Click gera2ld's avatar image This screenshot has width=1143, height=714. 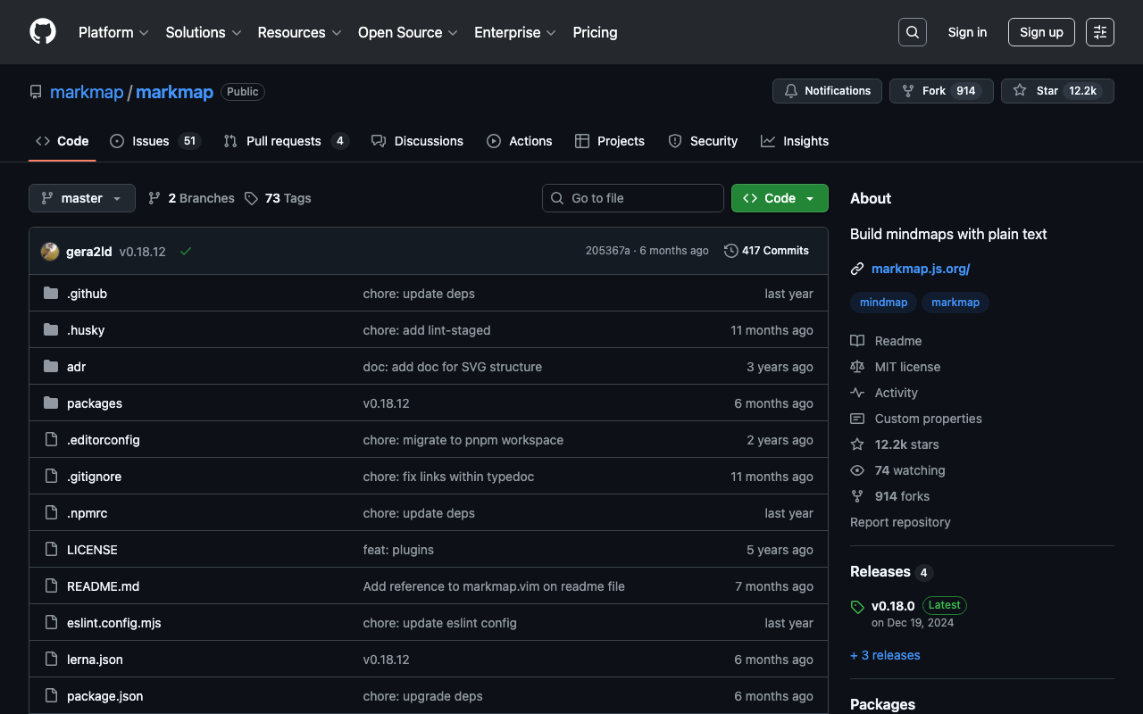tap(50, 252)
